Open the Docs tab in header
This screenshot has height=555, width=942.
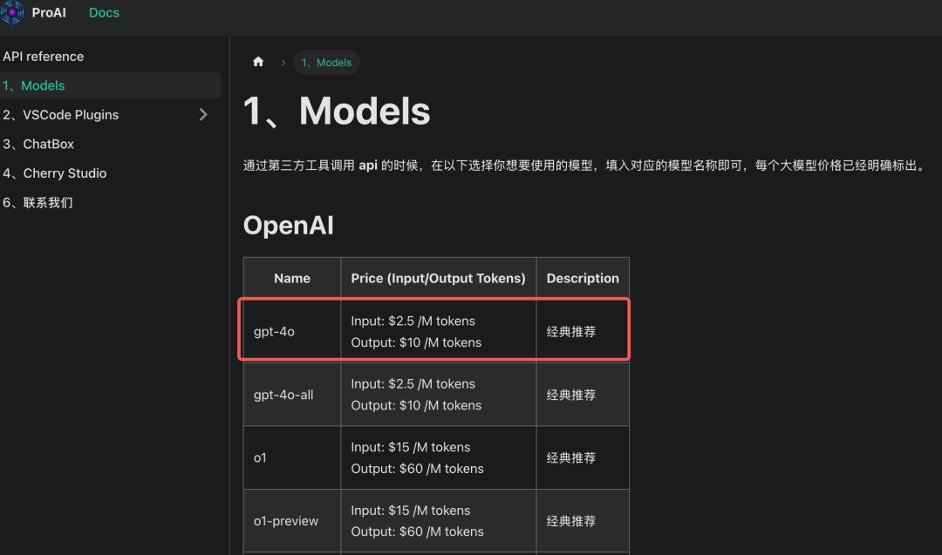click(x=104, y=12)
